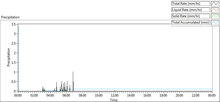Click the Total Accumulated blue line swatch
Image resolution: width=220 pixels, height=102 pixels.
(215, 22)
